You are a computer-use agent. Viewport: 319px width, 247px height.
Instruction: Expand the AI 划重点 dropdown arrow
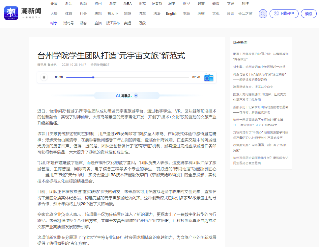tap(136, 96)
